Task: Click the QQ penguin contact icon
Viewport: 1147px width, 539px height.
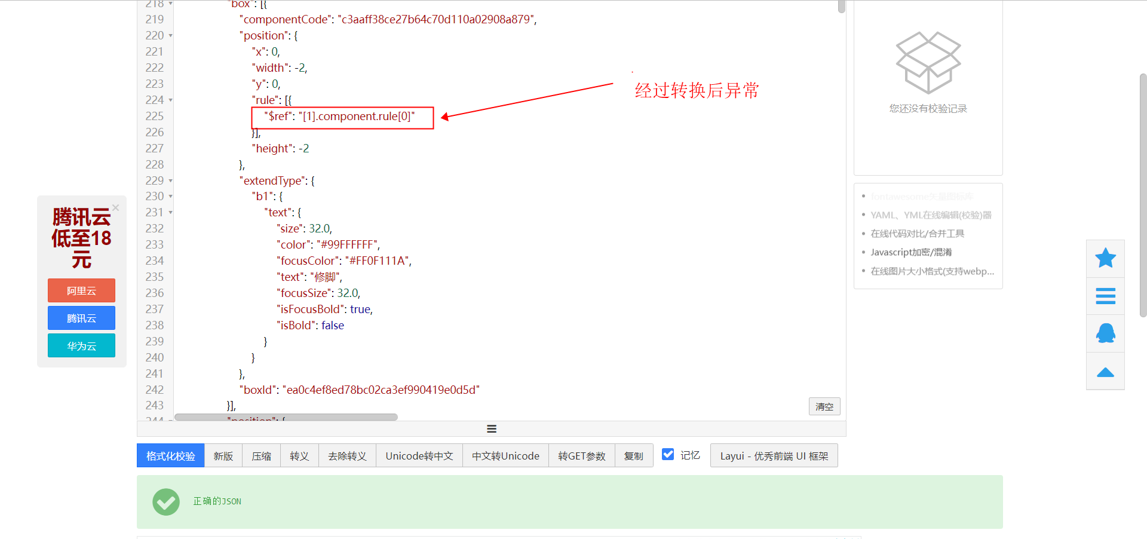Action: (x=1105, y=333)
